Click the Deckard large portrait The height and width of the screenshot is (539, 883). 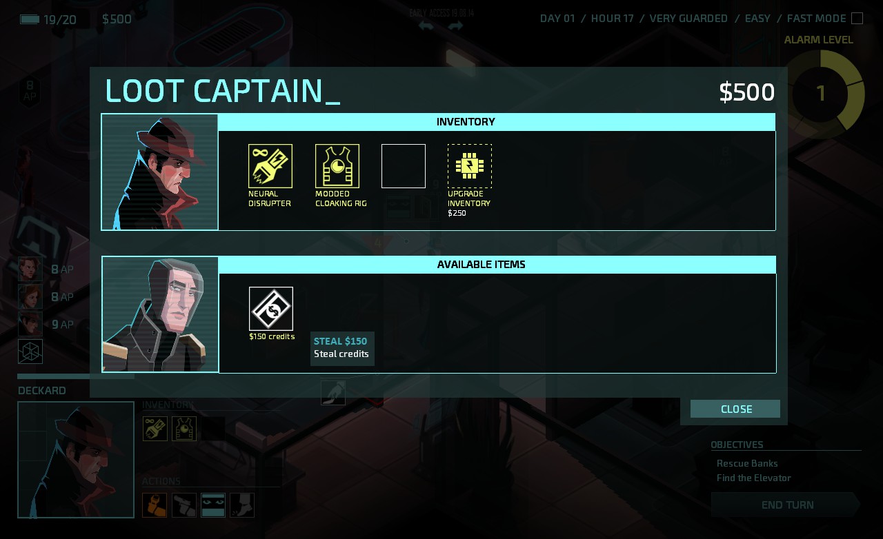[x=76, y=460]
